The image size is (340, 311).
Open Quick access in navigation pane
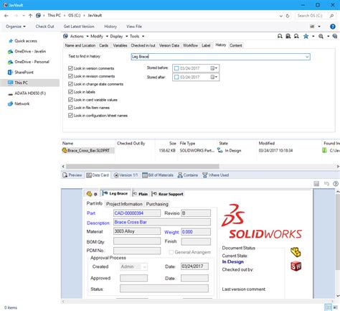(x=26, y=41)
